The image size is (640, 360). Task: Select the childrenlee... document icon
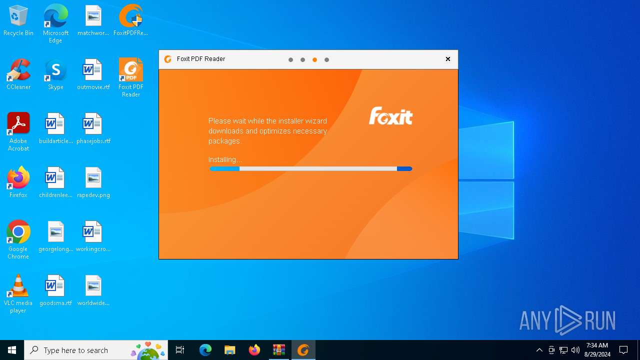pos(55,182)
